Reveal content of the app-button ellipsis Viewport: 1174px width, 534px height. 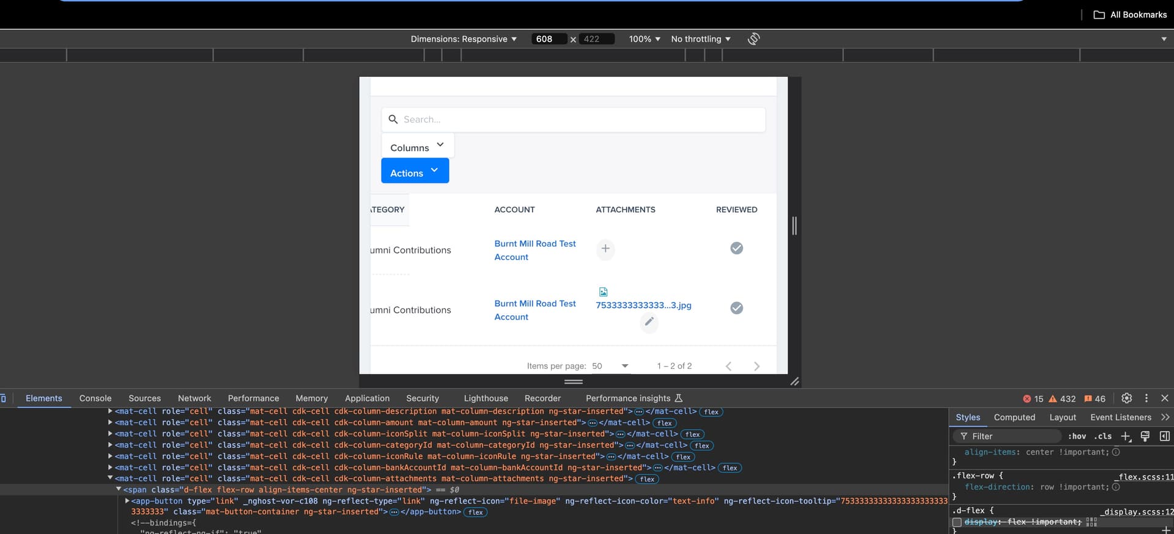(394, 512)
